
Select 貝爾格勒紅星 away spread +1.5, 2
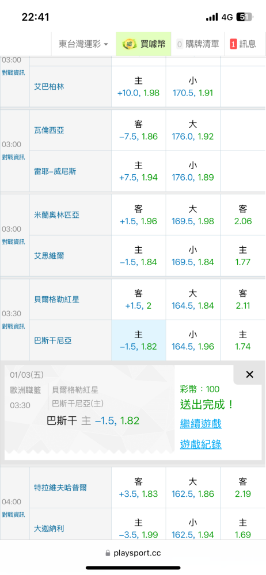pos(139,299)
